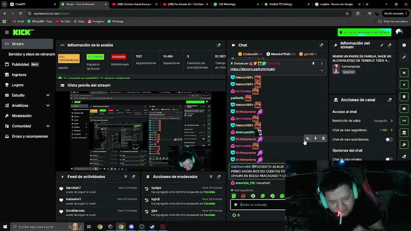Expand the Analíticas sidebar section
This screenshot has height=231, width=411.
pos(48,106)
